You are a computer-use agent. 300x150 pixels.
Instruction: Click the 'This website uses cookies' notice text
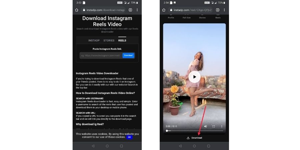(x=107, y=135)
